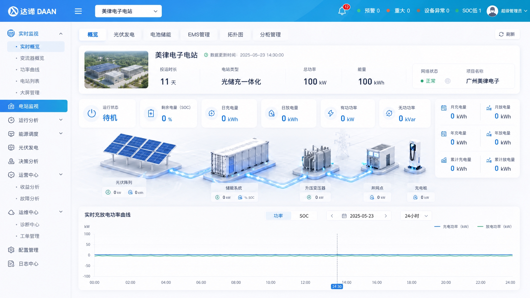Click the 刷新 refresh button

coord(507,34)
